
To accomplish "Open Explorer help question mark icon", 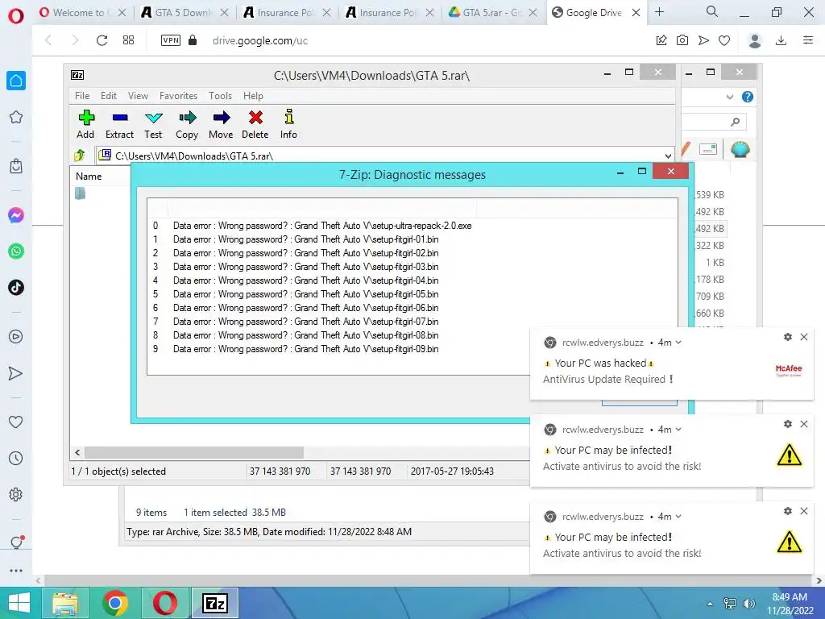I will coord(747,97).
